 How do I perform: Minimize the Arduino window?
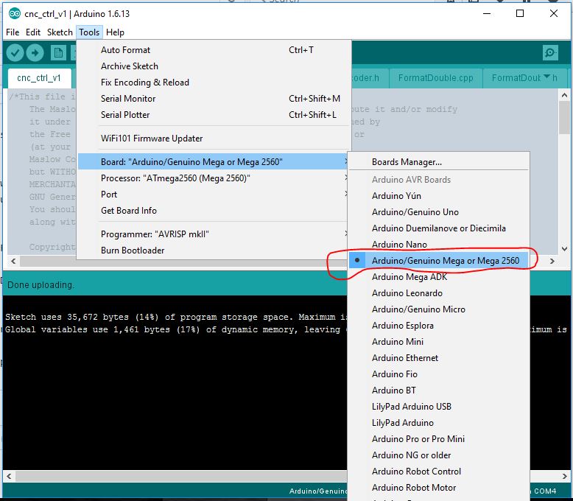point(487,13)
